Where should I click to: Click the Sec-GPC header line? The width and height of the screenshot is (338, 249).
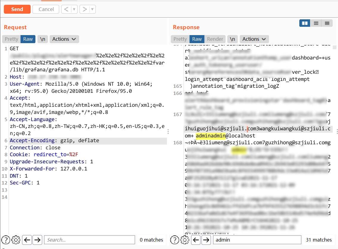(x=25, y=183)
